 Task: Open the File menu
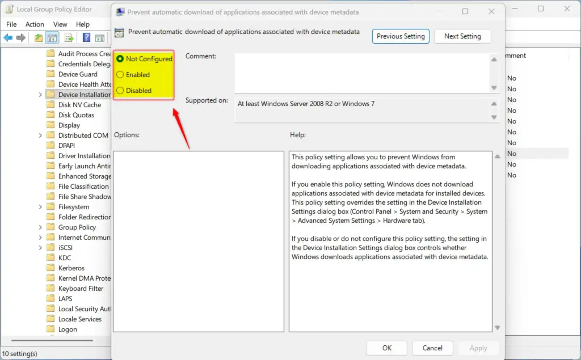coord(11,24)
